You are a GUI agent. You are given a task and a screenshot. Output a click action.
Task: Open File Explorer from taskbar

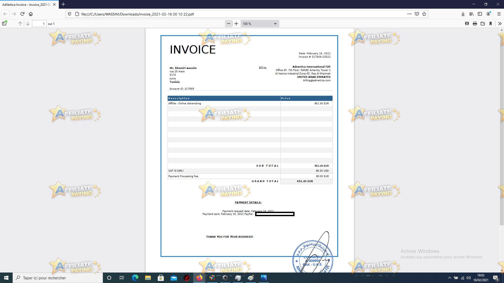[148, 278]
